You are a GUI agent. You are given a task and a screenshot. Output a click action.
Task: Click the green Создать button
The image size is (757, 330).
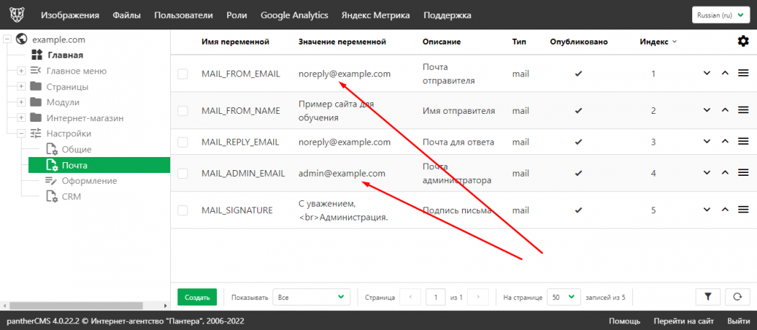(197, 297)
